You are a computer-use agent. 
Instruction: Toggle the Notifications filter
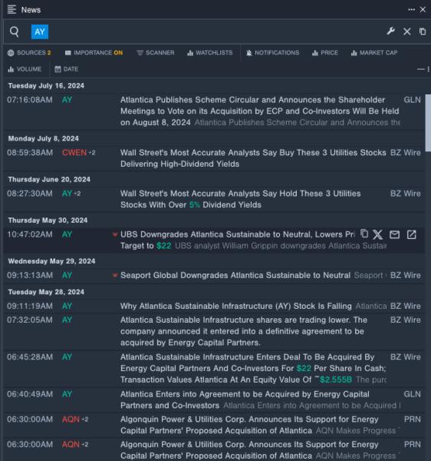point(272,53)
